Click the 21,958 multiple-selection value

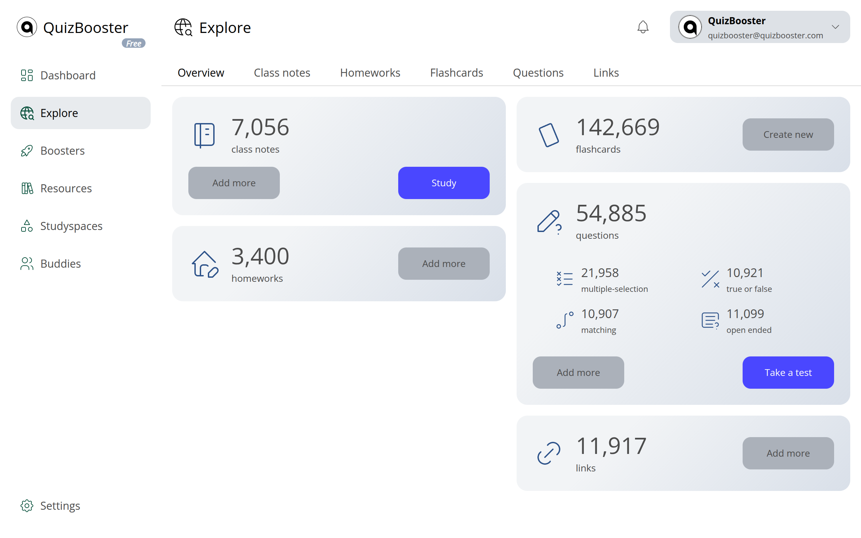600,273
